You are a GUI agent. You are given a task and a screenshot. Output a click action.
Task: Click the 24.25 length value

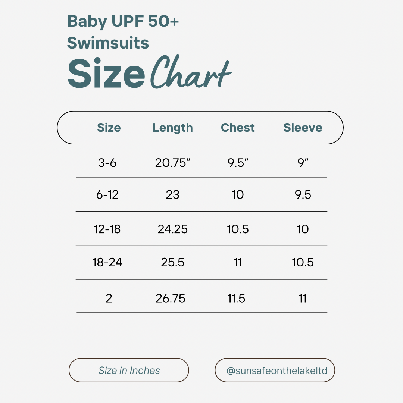click(x=172, y=229)
